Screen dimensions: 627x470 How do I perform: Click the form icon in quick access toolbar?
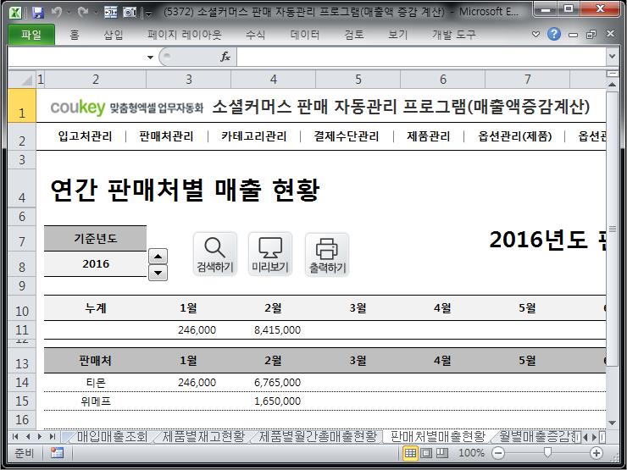110,13
